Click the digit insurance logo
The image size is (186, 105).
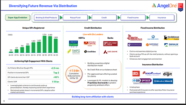pyautogui.click(x=167, y=74)
